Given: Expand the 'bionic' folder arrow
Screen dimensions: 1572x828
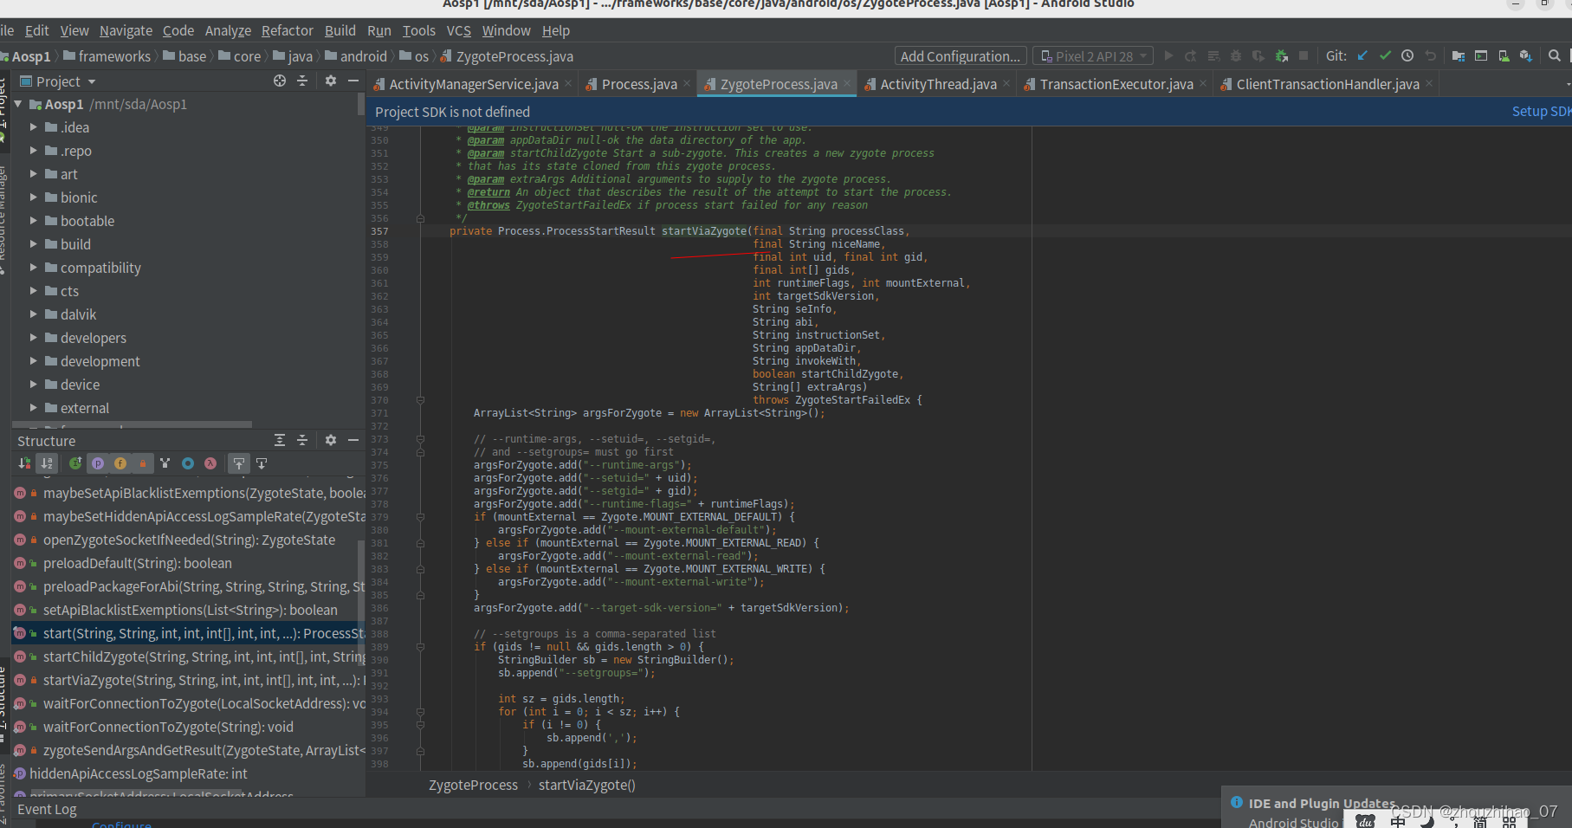Looking at the screenshot, I should coord(34,197).
